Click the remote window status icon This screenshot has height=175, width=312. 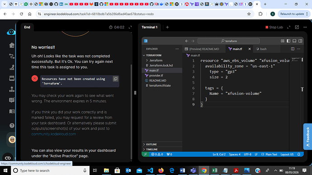146,154
